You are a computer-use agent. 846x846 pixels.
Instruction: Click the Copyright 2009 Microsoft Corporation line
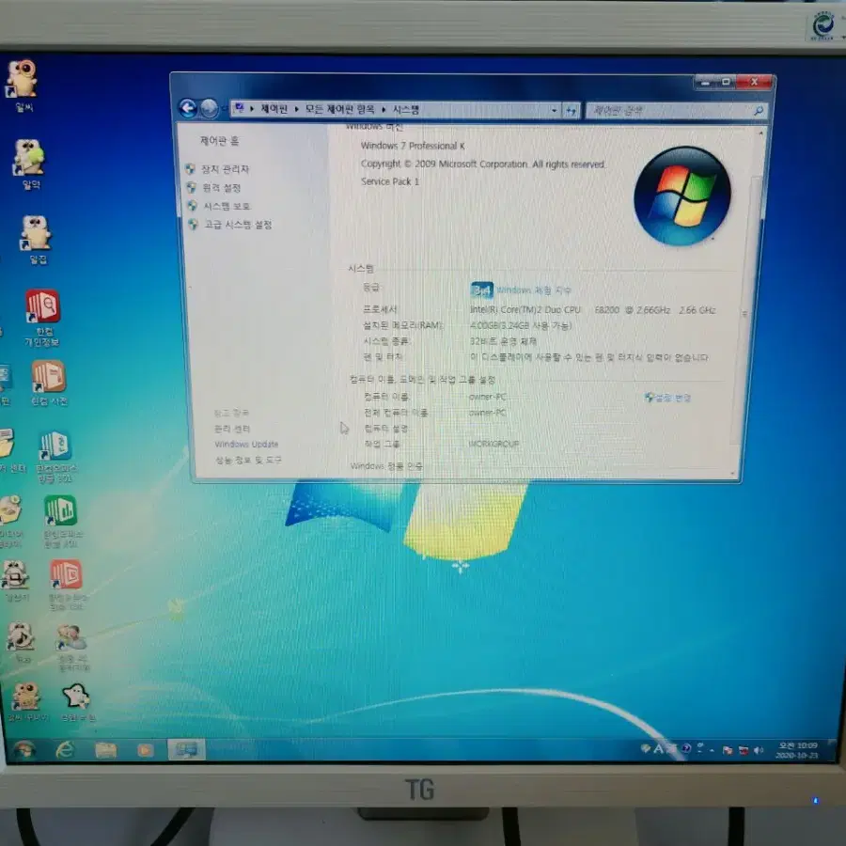(x=483, y=164)
